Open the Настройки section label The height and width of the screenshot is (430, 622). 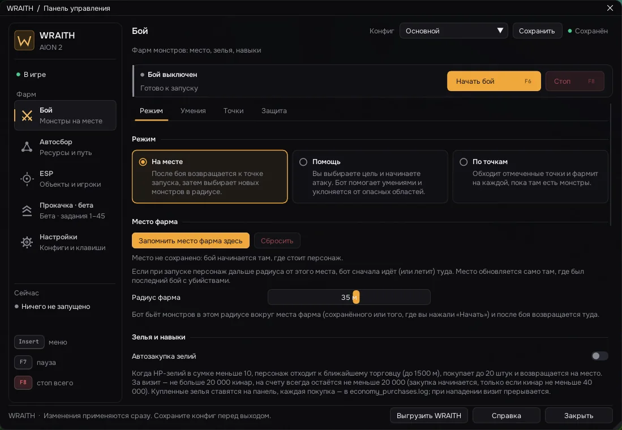coord(58,237)
